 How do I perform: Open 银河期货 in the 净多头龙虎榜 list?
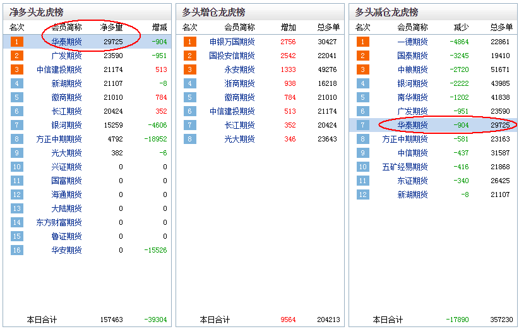tap(66, 125)
